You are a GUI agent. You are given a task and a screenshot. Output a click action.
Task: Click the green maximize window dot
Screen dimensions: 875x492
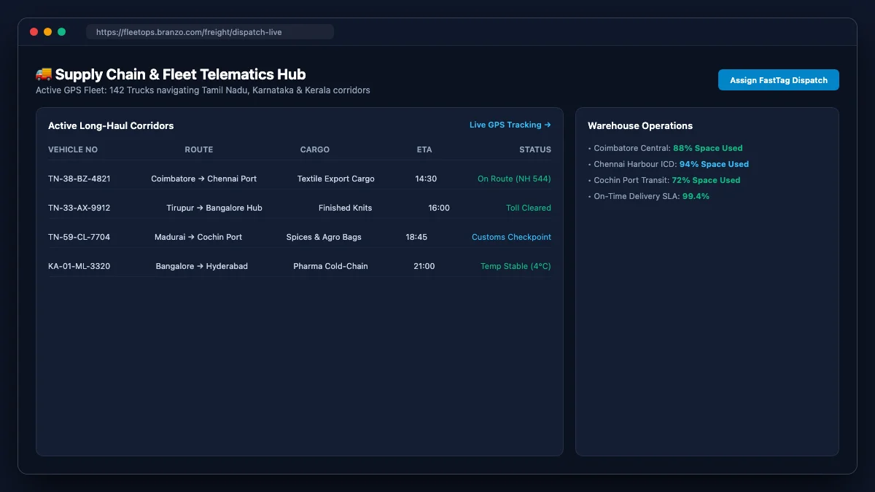[x=62, y=32]
